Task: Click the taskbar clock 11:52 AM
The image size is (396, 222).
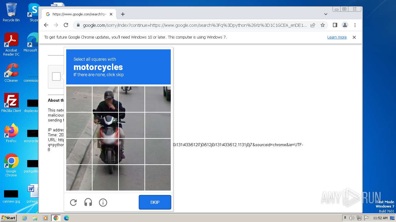Action: click(380, 218)
